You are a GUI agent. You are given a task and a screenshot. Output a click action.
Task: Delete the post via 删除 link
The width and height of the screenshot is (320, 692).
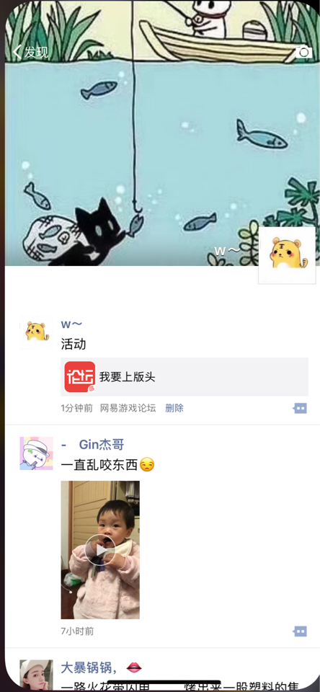click(174, 408)
